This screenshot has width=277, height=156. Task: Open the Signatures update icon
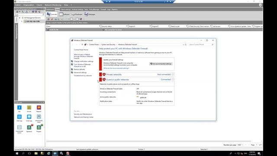29,127
